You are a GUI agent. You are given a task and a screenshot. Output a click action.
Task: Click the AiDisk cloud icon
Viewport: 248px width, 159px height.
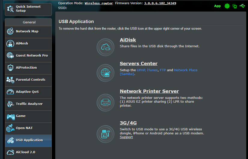[106, 47]
